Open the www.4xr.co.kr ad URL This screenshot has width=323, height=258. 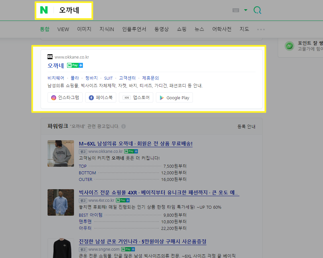101,200
